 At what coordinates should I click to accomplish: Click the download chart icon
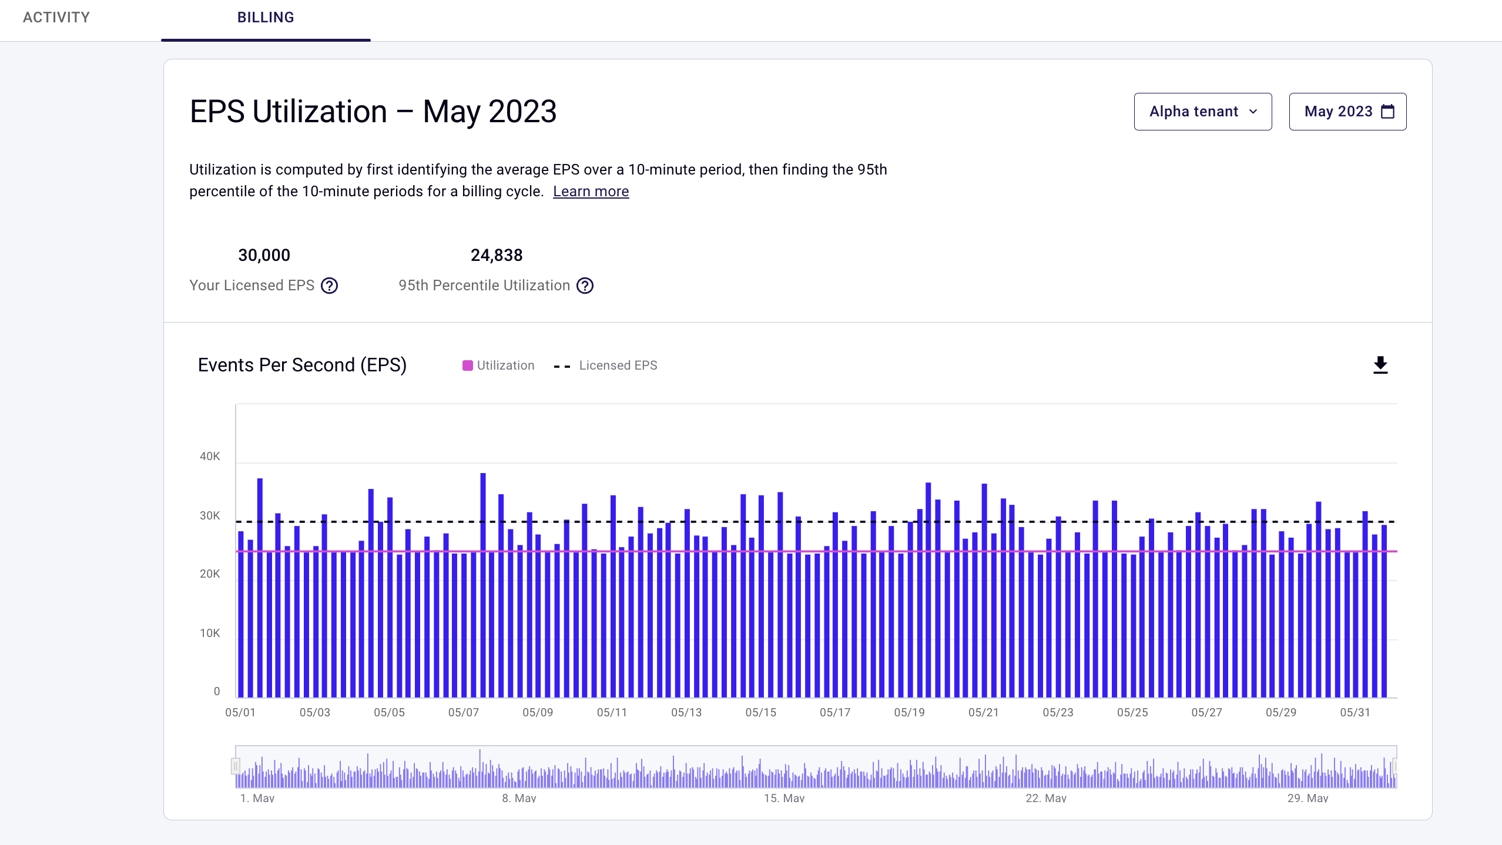point(1380,365)
